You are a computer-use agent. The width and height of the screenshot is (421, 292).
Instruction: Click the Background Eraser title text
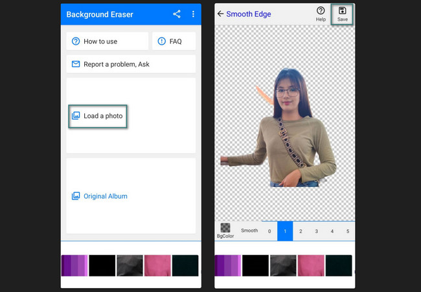point(100,14)
